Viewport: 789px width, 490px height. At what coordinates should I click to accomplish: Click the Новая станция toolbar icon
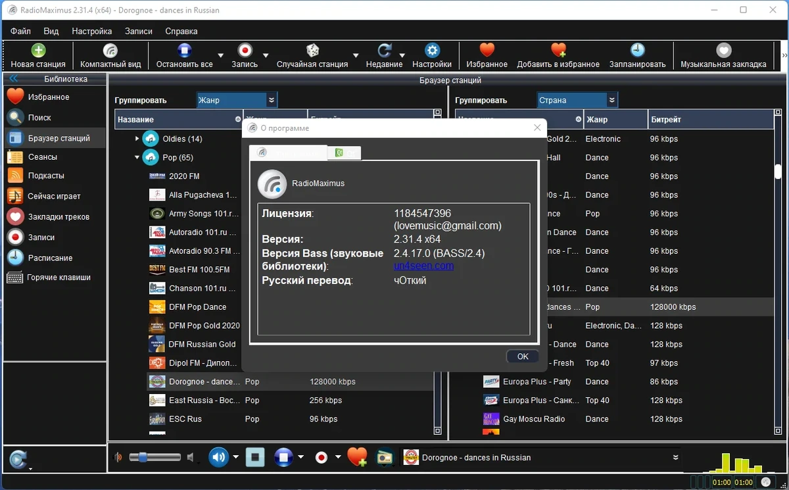38,51
